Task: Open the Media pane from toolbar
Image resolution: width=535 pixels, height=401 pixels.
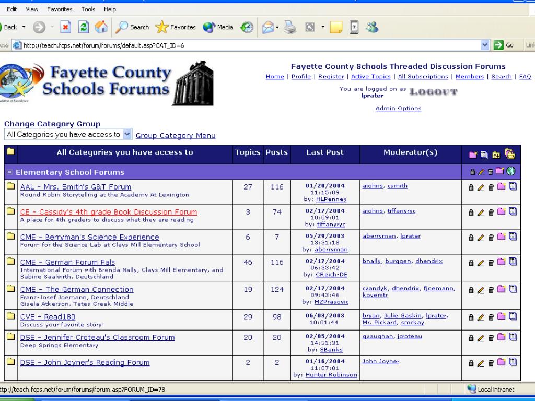Action: 218,27
